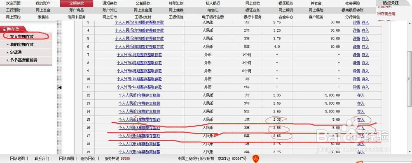Viewport: 412px width, 163px height.
Task: Open 银行卡服务 menu item
Action: [x=253, y=17]
